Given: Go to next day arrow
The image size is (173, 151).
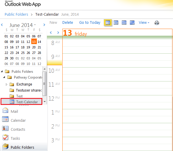Looking at the screenshot, I should click(x=58, y=32).
